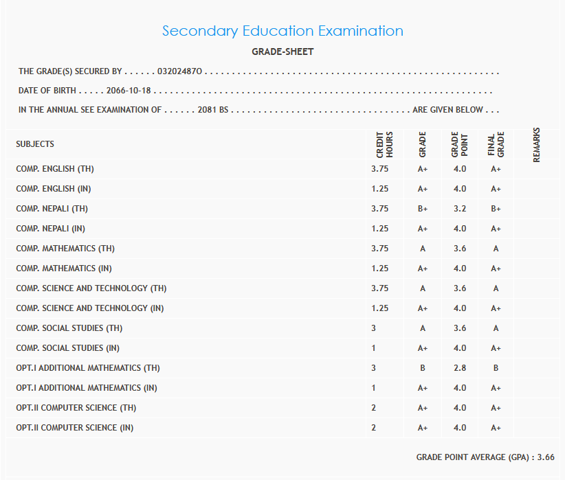
Task: Select the symbol number 03202487O
Action: pyautogui.click(x=180, y=71)
